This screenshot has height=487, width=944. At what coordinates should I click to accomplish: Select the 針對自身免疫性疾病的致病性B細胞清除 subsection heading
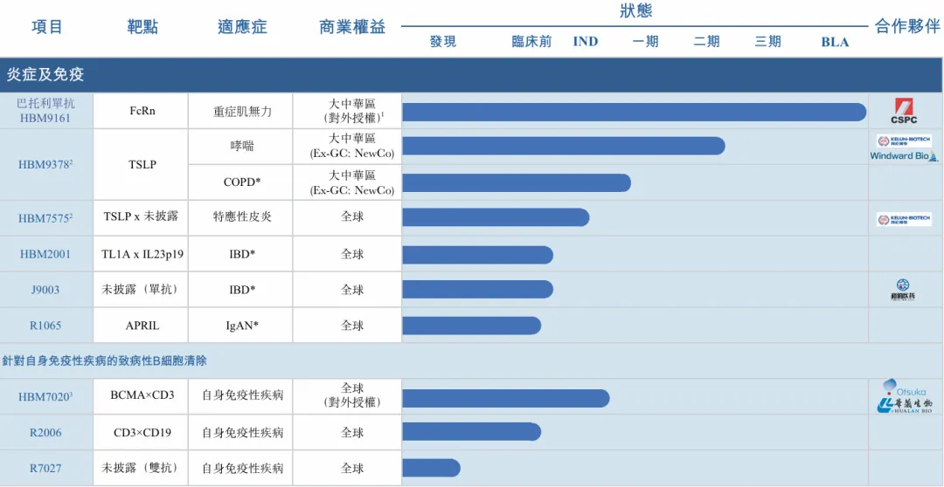(105, 360)
